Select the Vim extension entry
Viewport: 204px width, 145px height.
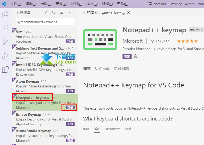tap(45, 36)
